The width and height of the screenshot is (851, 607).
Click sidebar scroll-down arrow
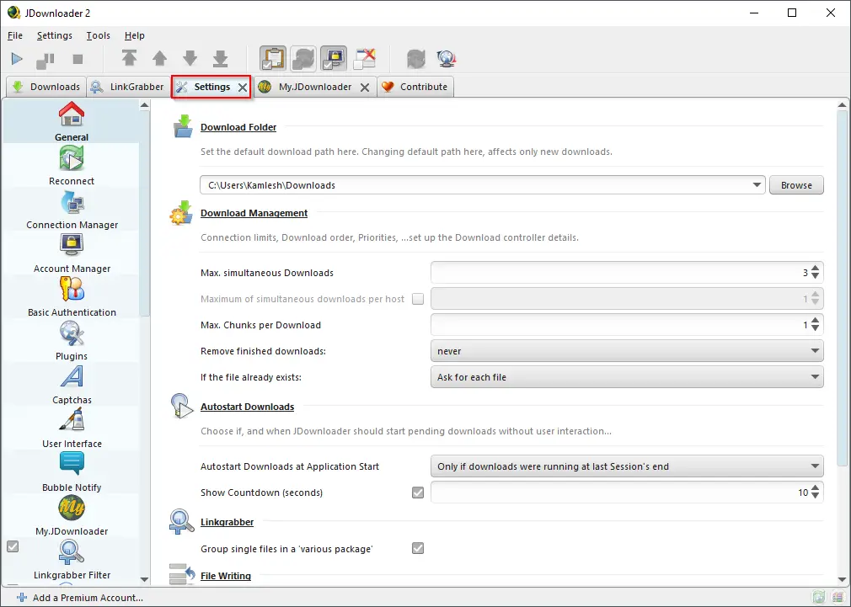pos(144,578)
